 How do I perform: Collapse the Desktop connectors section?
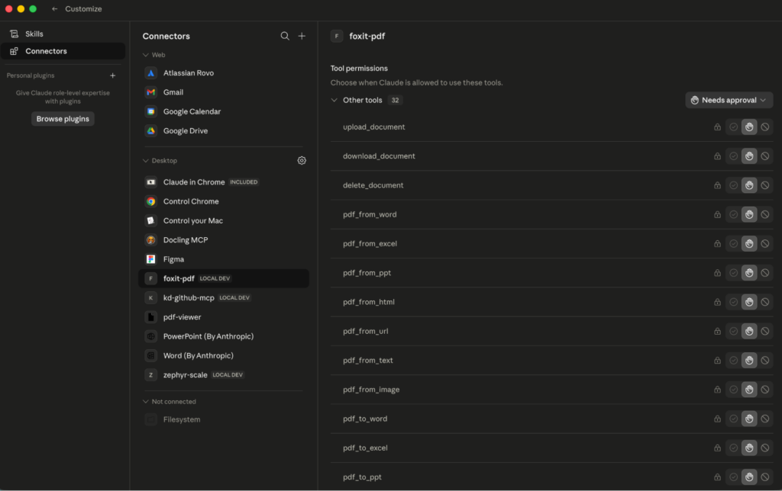[x=146, y=161]
